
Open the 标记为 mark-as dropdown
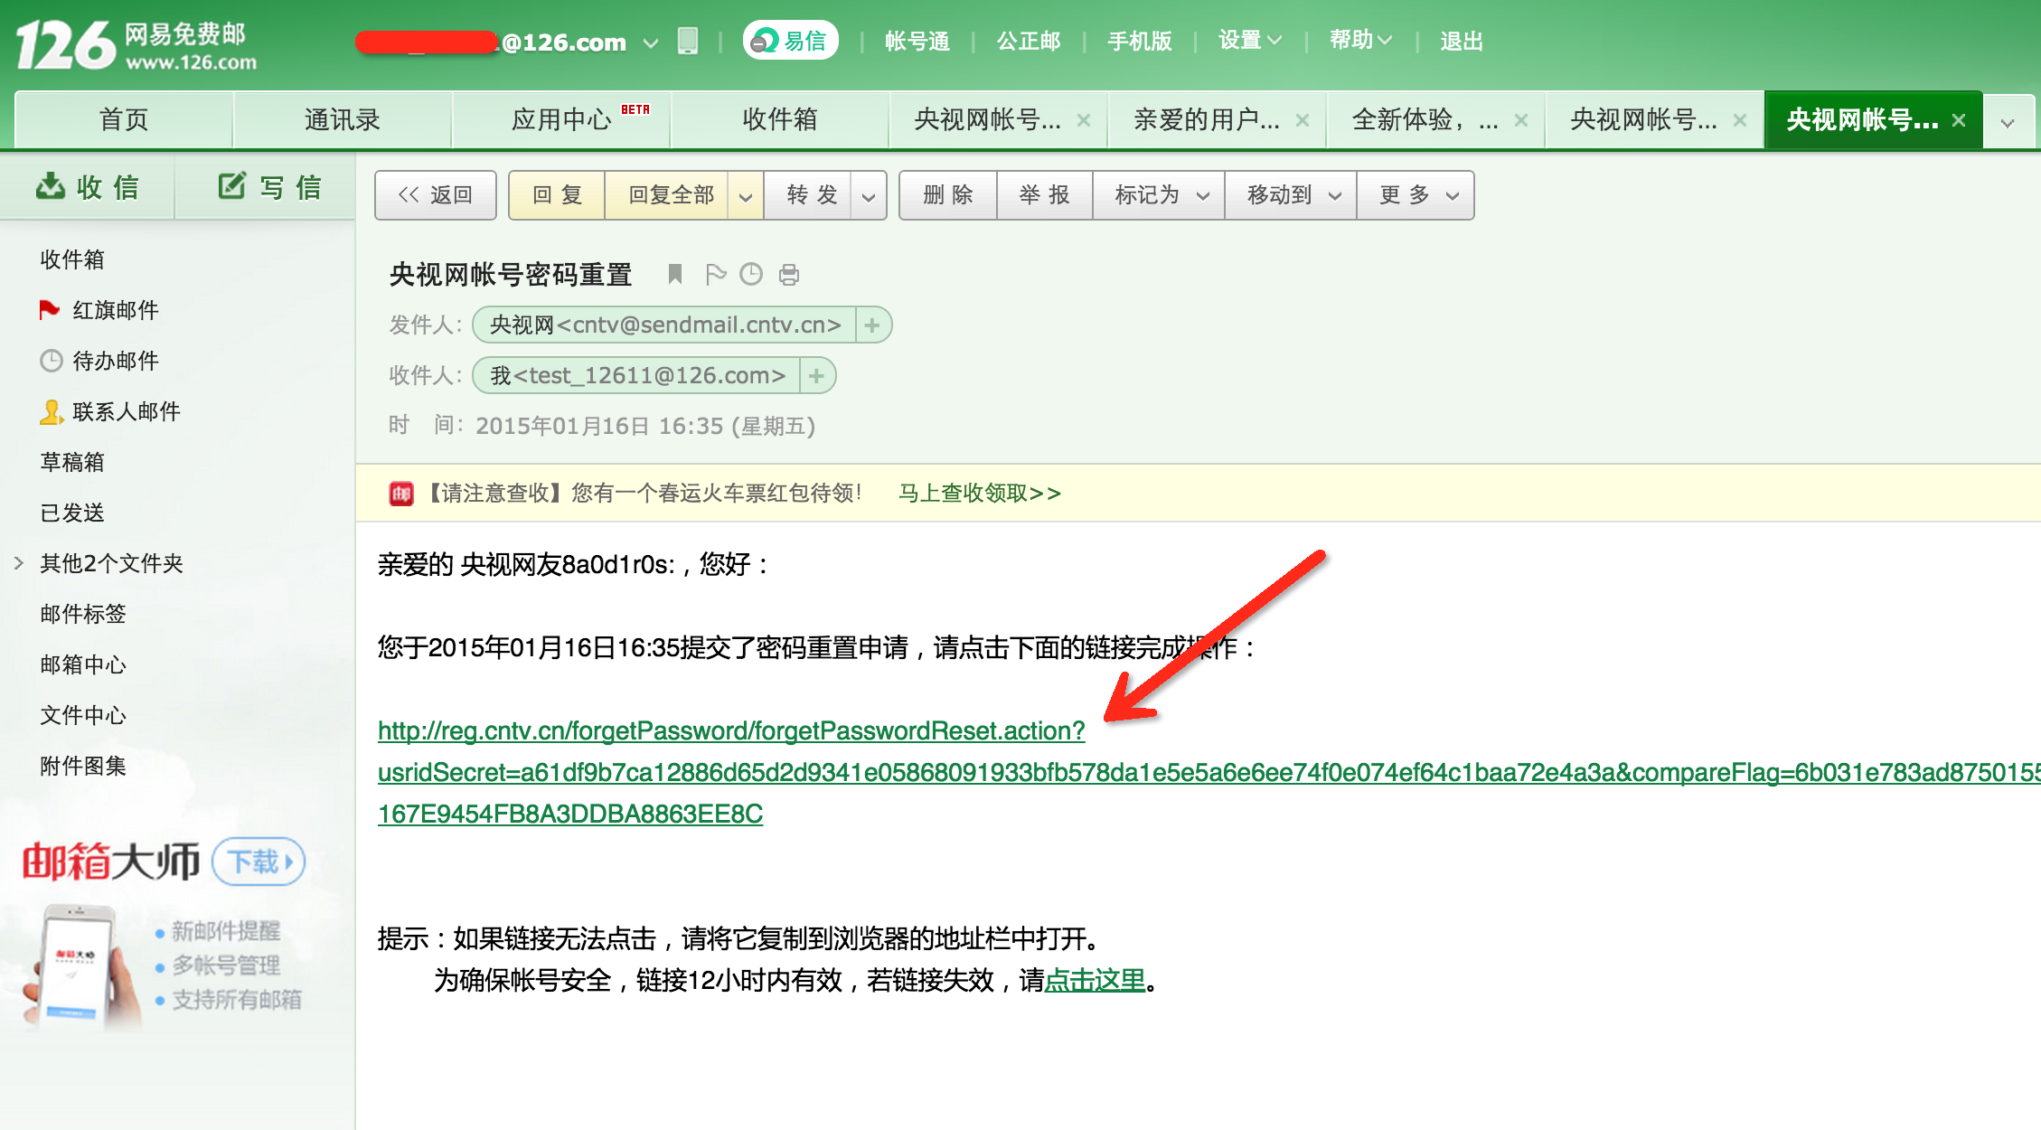(x=1160, y=195)
